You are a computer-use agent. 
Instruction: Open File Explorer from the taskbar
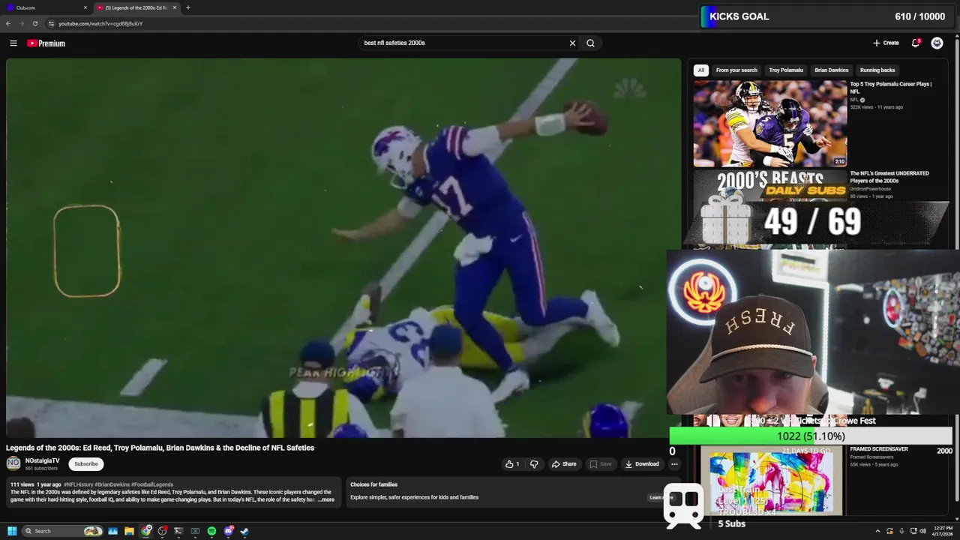coord(129,531)
